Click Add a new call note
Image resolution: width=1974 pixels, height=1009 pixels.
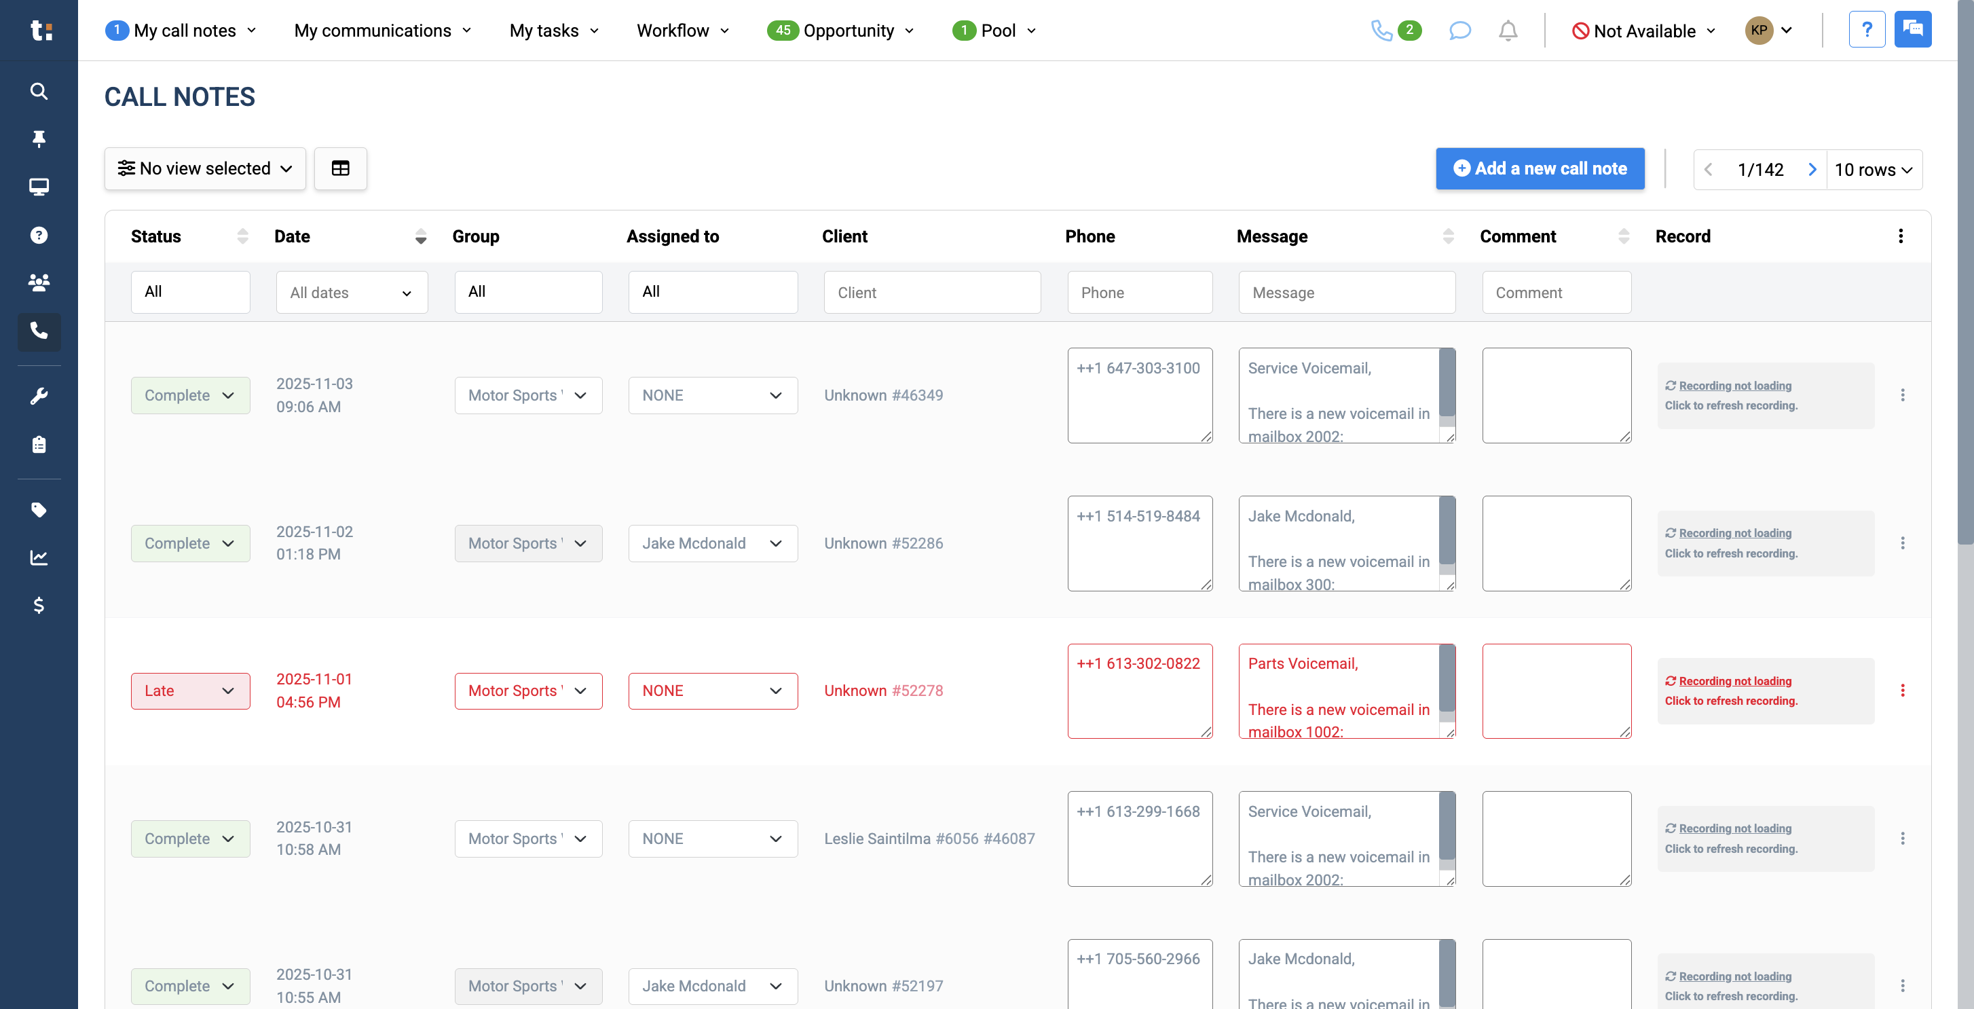(1540, 168)
